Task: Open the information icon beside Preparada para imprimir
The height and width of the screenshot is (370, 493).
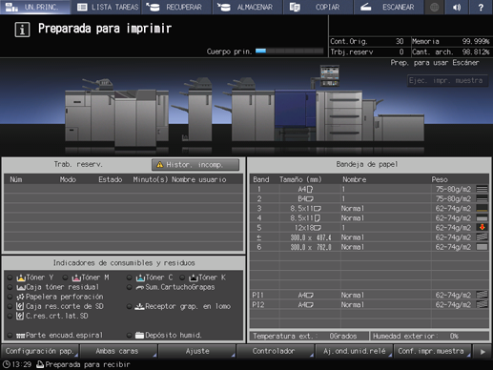Action: (22, 30)
